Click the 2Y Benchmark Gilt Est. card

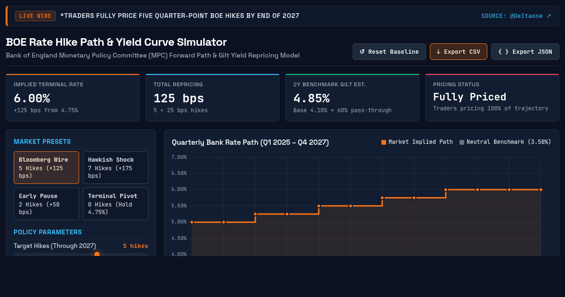pos(352,98)
